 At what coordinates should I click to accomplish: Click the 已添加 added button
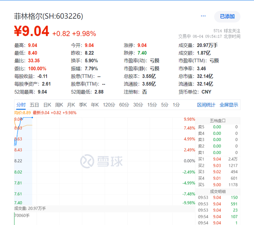[227, 17]
